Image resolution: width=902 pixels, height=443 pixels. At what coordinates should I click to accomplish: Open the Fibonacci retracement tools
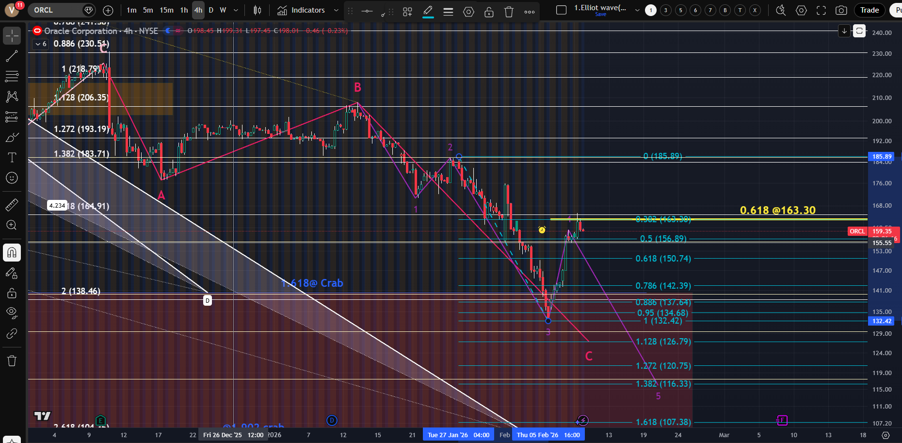click(12, 76)
